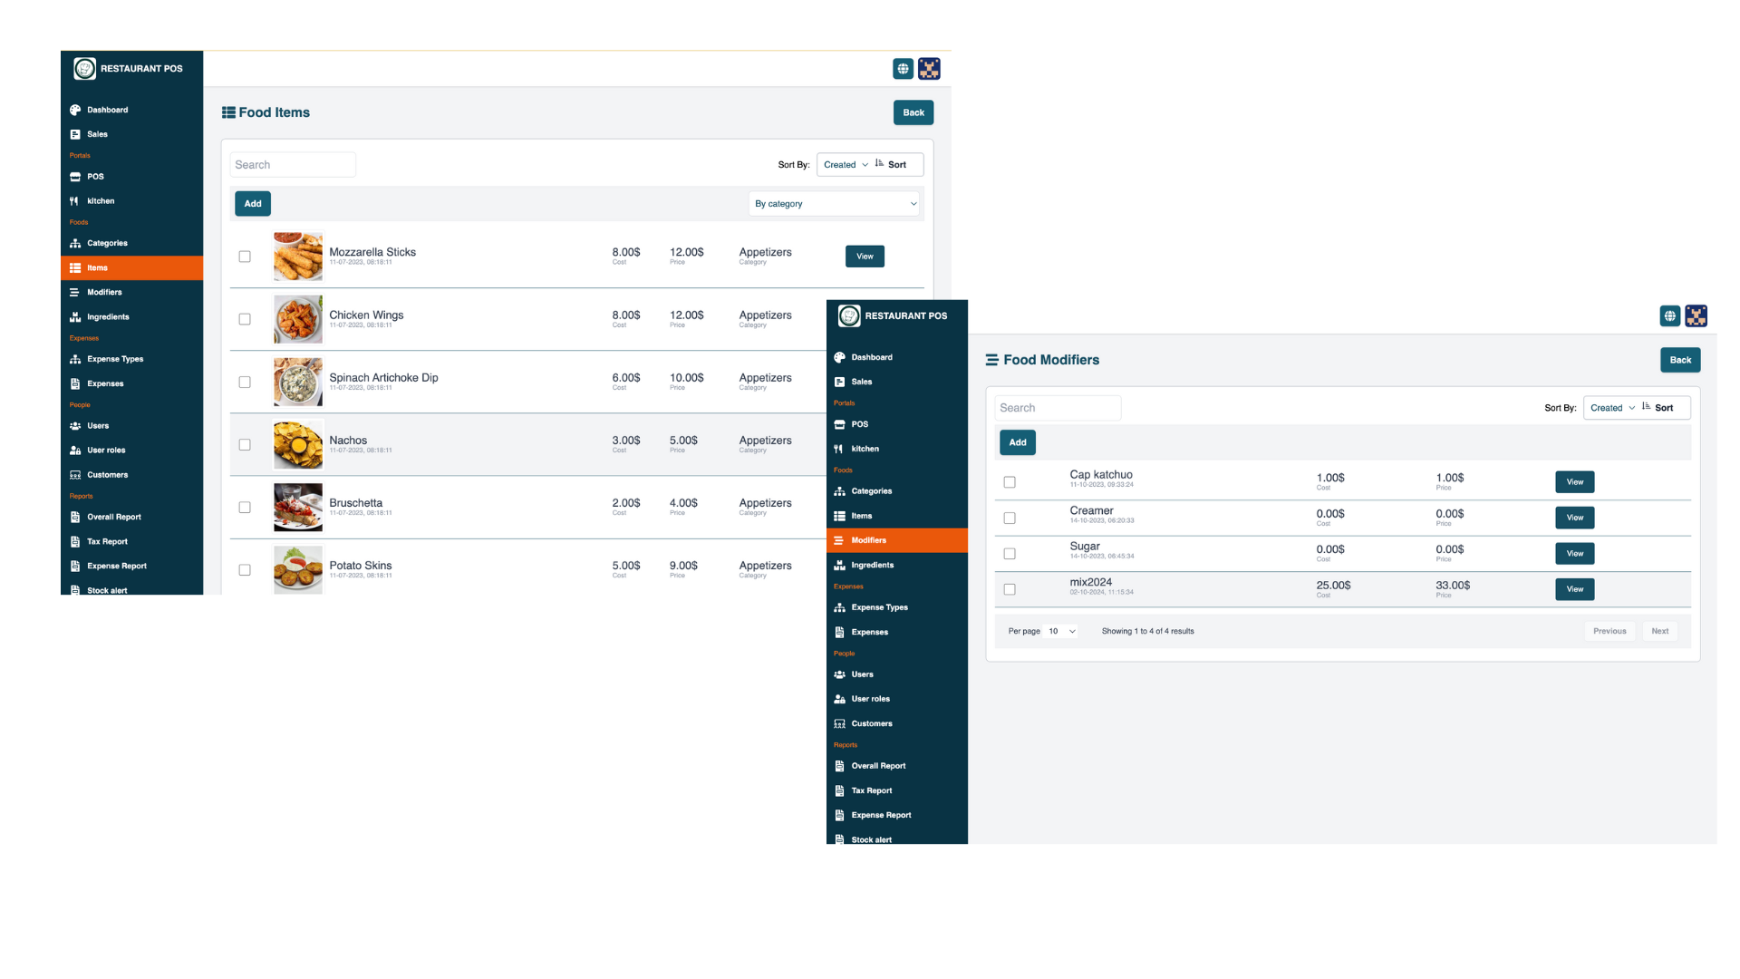Click inside the Food Items search field

[x=292, y=164]
